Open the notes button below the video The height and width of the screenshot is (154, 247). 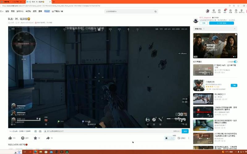tap(181, 138)
